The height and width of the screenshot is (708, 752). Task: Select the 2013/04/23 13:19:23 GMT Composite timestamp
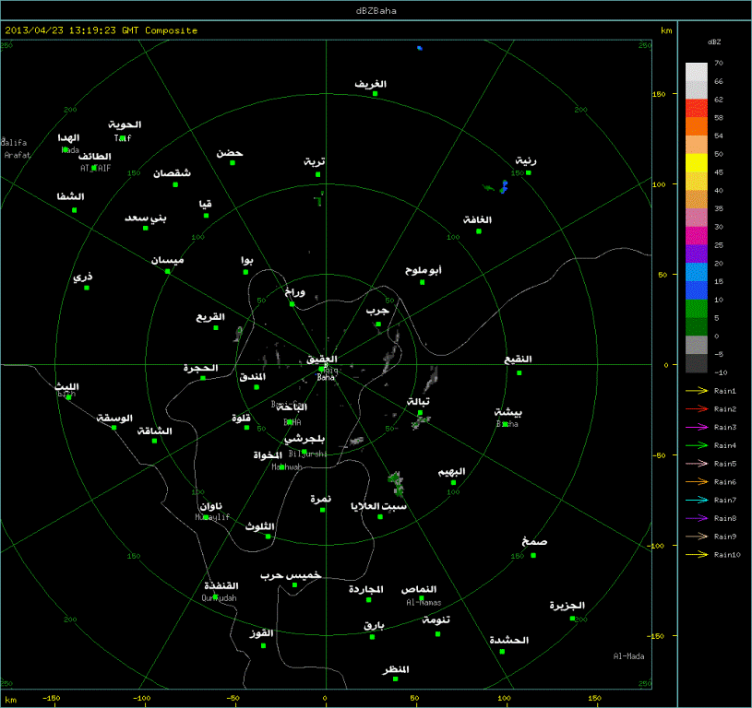(x=101, y=30)
